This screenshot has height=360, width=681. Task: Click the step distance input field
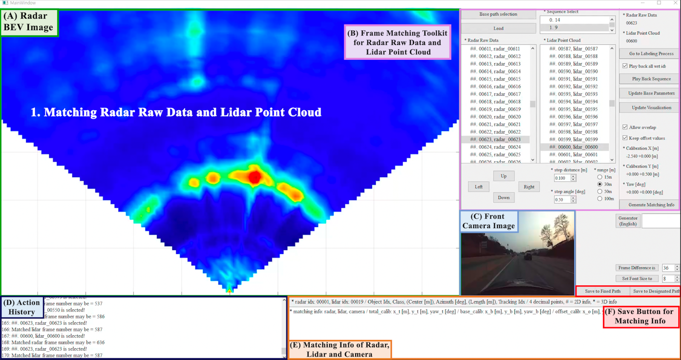click(562, 178)
